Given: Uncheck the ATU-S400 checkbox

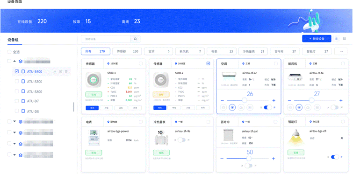Looking at the screenshot, I should tap(17, 71).
